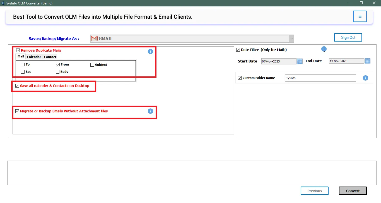This screenshot has width=381, height=203.
Task: Uncheck Remove Duplicate Mails checkbox
Action: click(x=18, y=50)
